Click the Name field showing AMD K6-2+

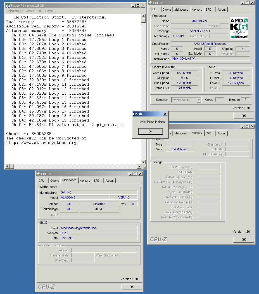[200, 21]
